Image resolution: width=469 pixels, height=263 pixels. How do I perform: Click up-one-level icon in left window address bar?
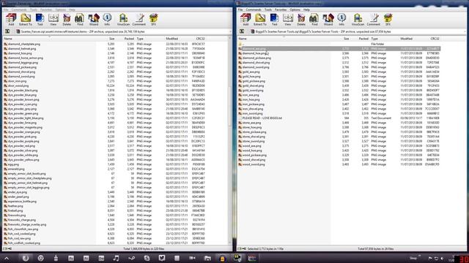click(7, 31)
